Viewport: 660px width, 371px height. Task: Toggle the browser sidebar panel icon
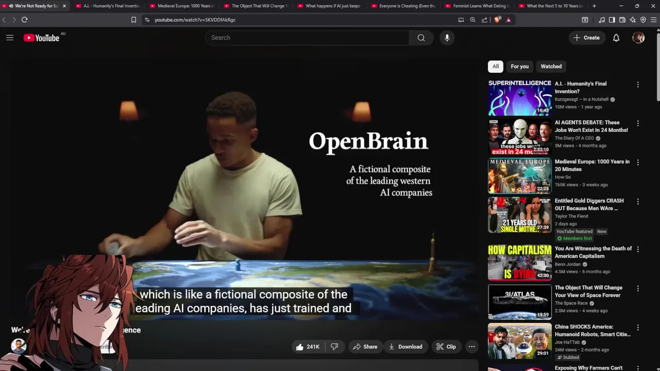612,20
